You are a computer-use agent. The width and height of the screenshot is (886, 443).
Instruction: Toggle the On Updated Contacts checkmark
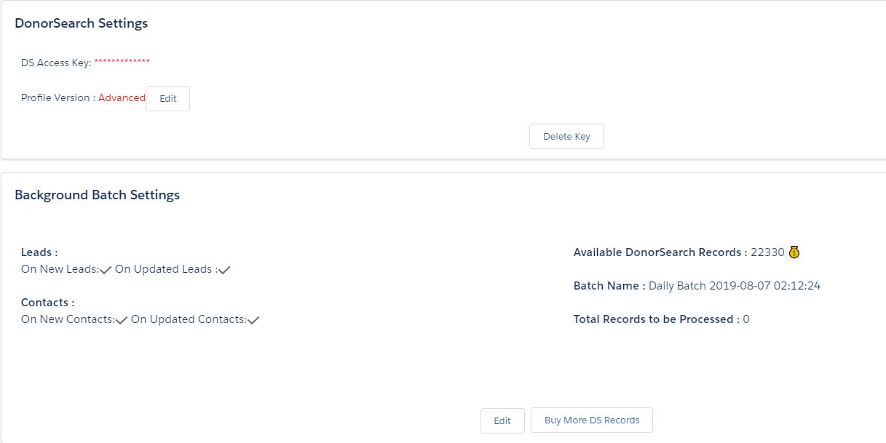tap(253, 320)
